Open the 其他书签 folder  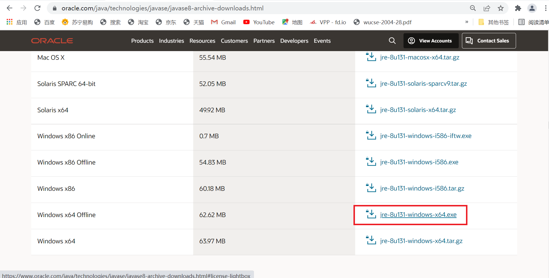coord(494,22)
